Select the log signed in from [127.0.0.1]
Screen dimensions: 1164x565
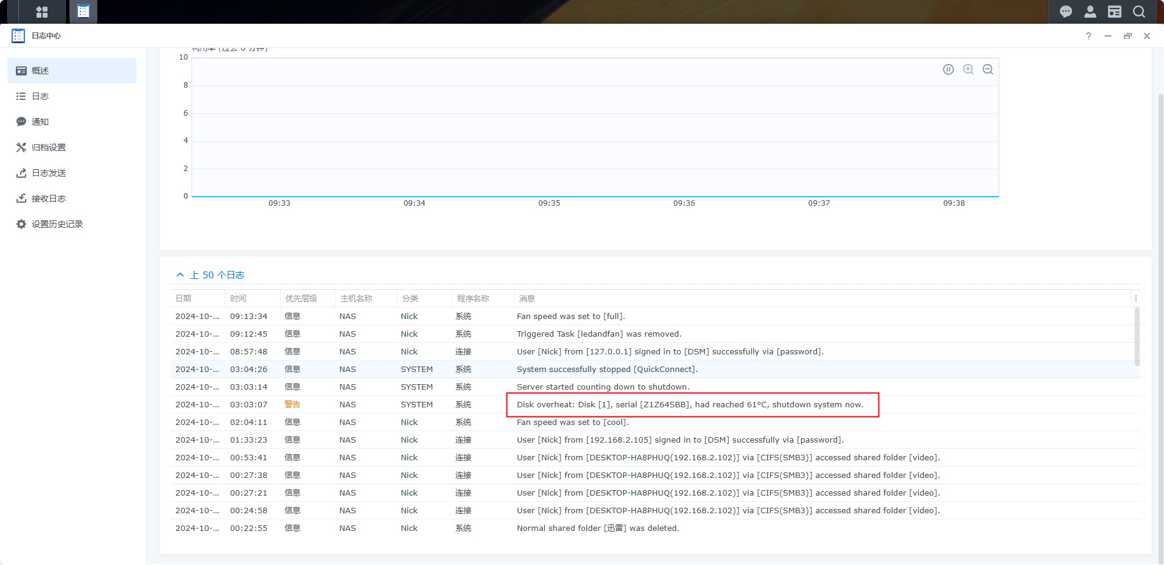point(656,352)
